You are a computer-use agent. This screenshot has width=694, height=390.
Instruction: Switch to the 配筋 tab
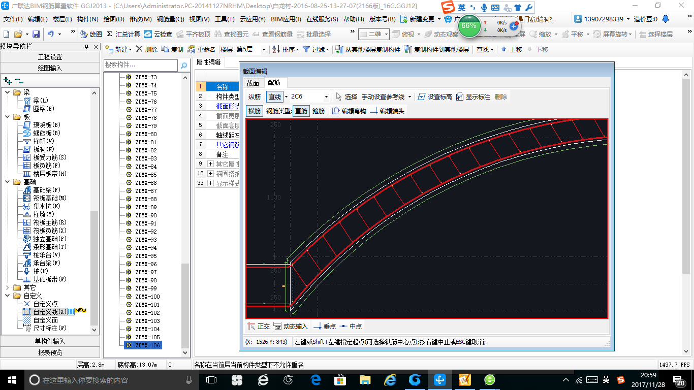point(274,83)
